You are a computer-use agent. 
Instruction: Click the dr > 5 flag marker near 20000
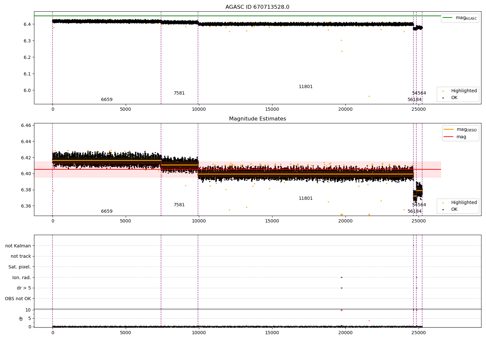341,288
